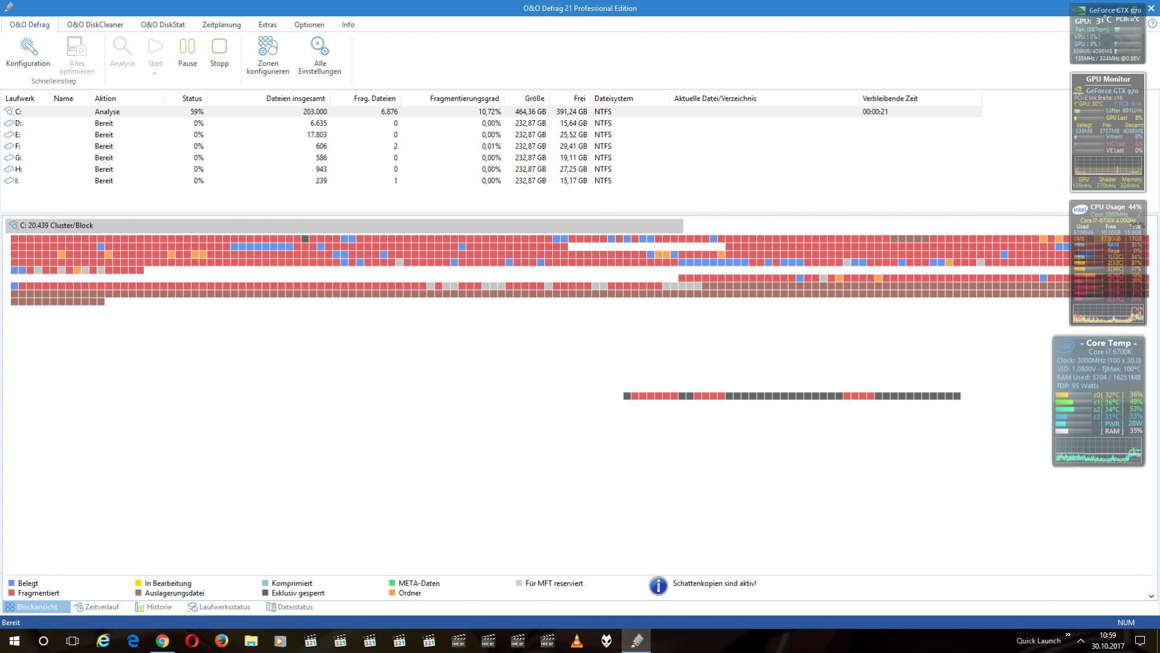The height and width of the screenshot is (653, 1160).
Task: Launch Firefox from taskbar
Action: coord(221,641)
